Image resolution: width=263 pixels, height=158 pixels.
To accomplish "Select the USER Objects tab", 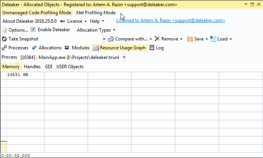I will point(70,67).
